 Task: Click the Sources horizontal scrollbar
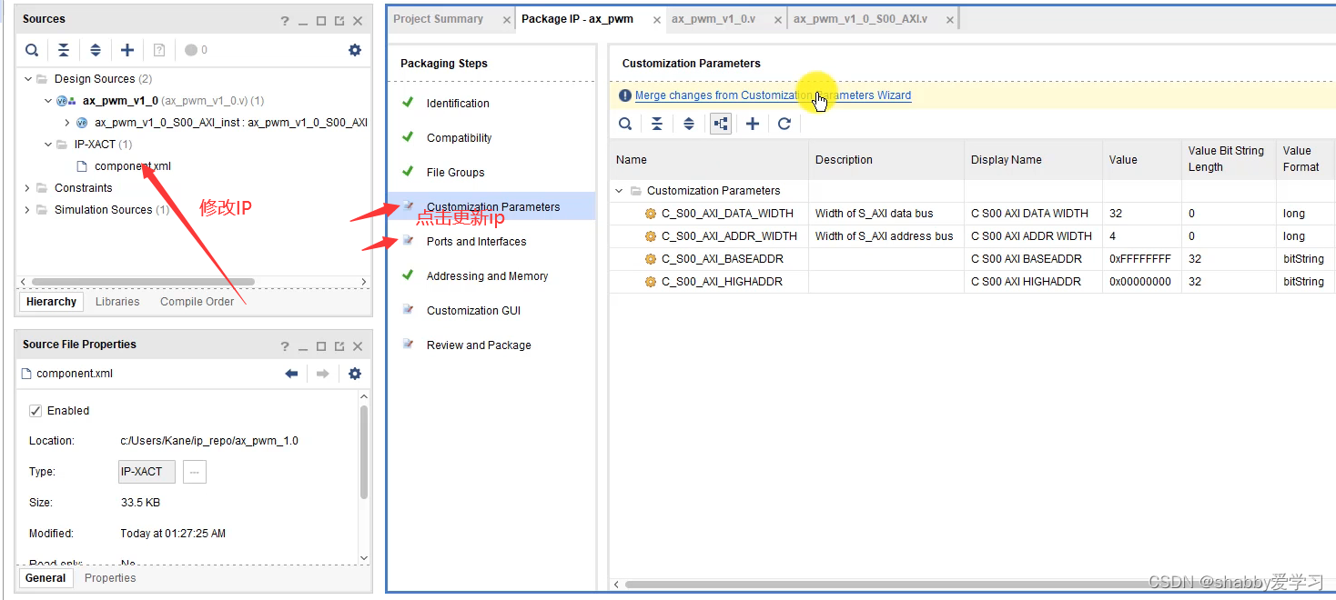(143, 282)
